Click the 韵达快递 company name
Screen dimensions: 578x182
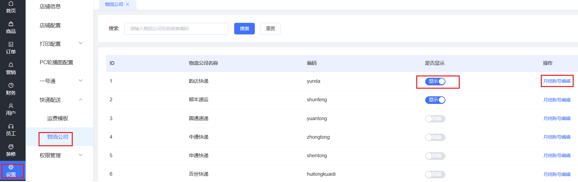(199, 81)
